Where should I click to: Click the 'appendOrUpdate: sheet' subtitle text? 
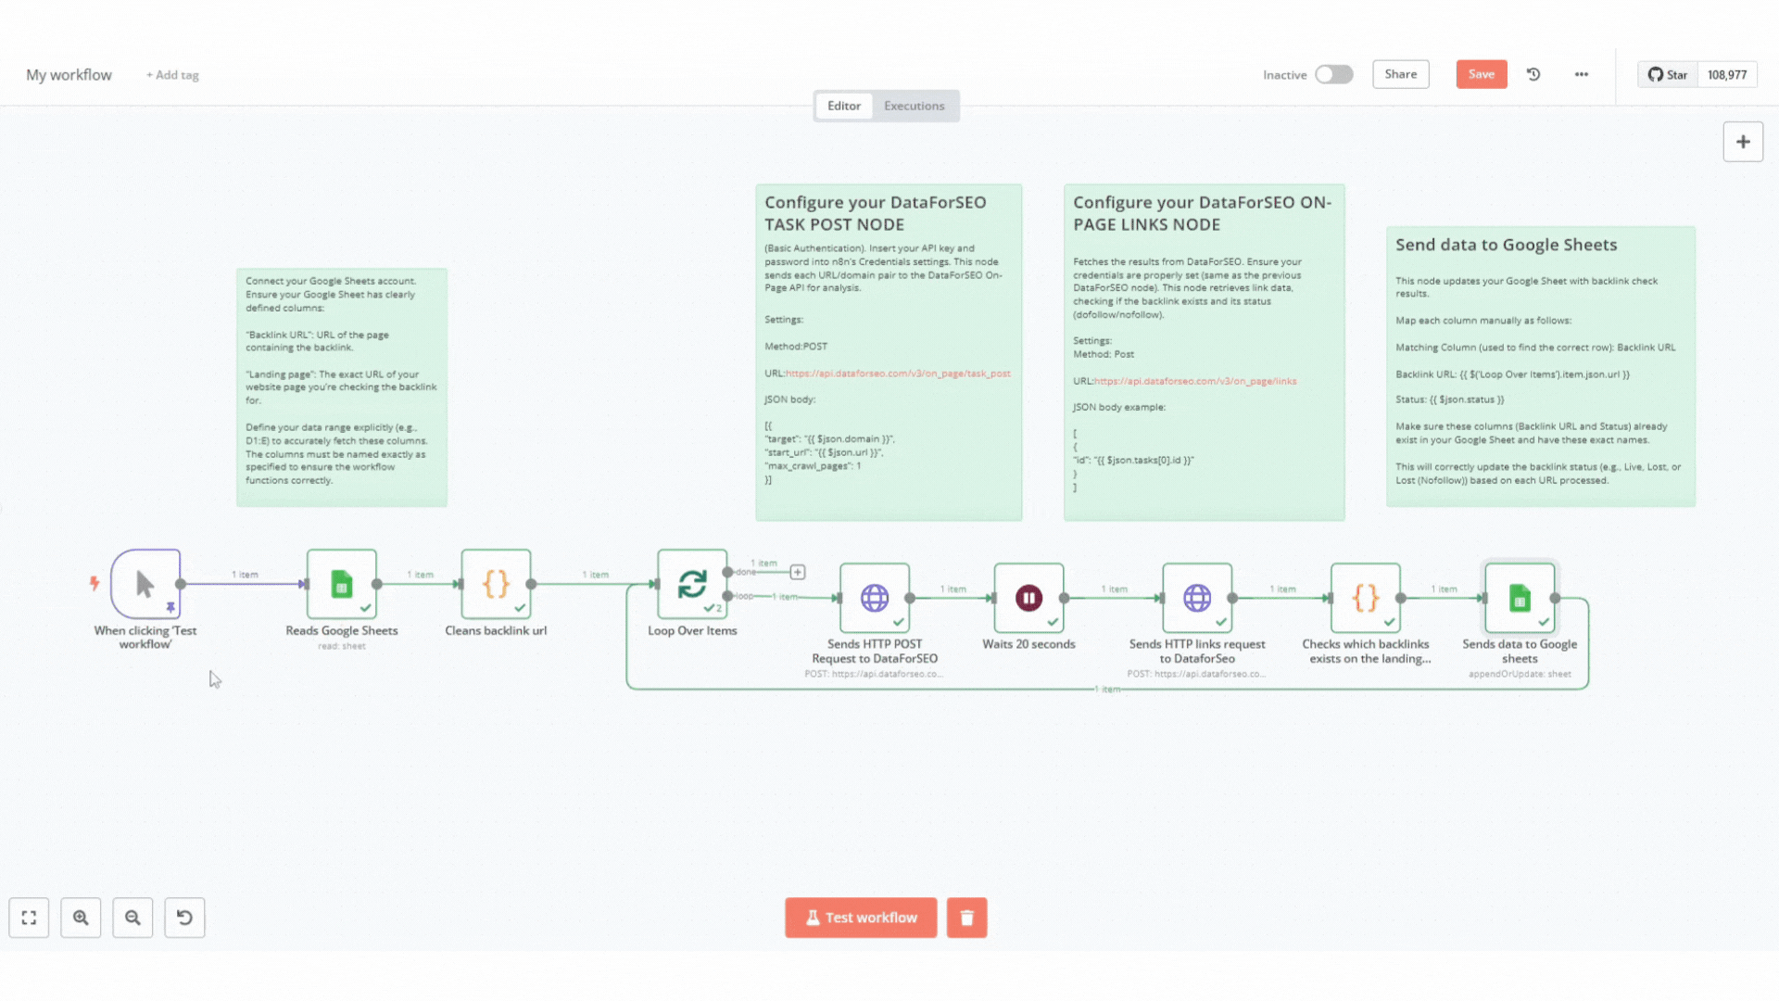[x=1520, y=674]
